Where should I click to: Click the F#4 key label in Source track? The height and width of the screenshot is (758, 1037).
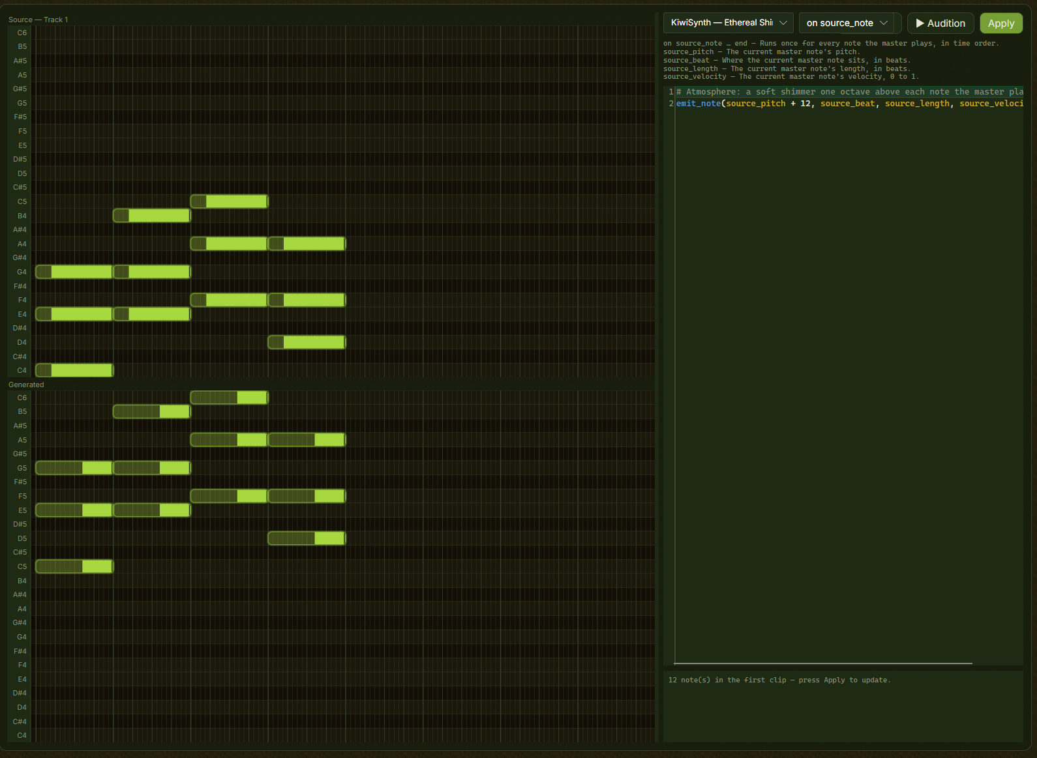[x=20, y=286]
